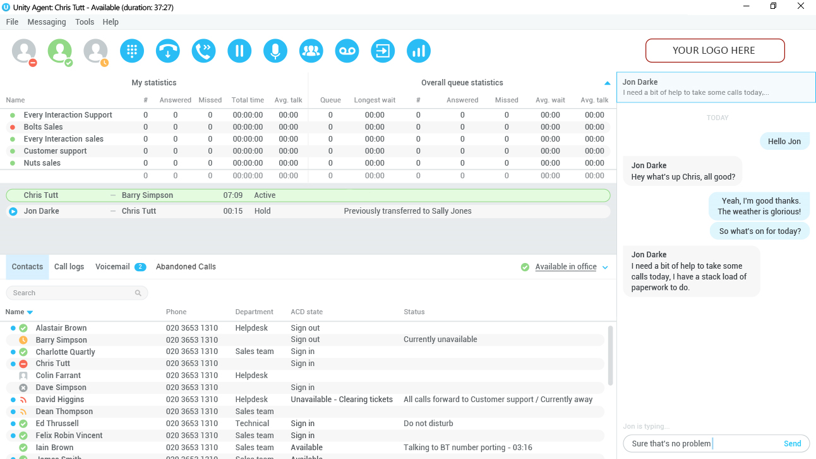This screenshot has height=459, width=816.
Task: Set status to available with green avatar
Action: [60, 52]
